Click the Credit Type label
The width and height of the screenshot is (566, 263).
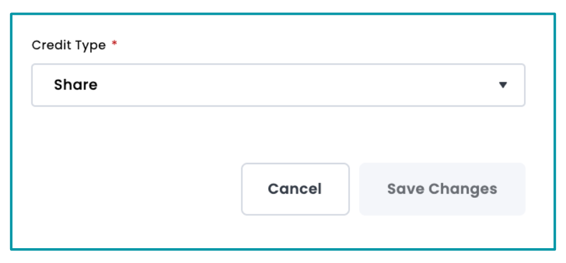click(69, 46)
